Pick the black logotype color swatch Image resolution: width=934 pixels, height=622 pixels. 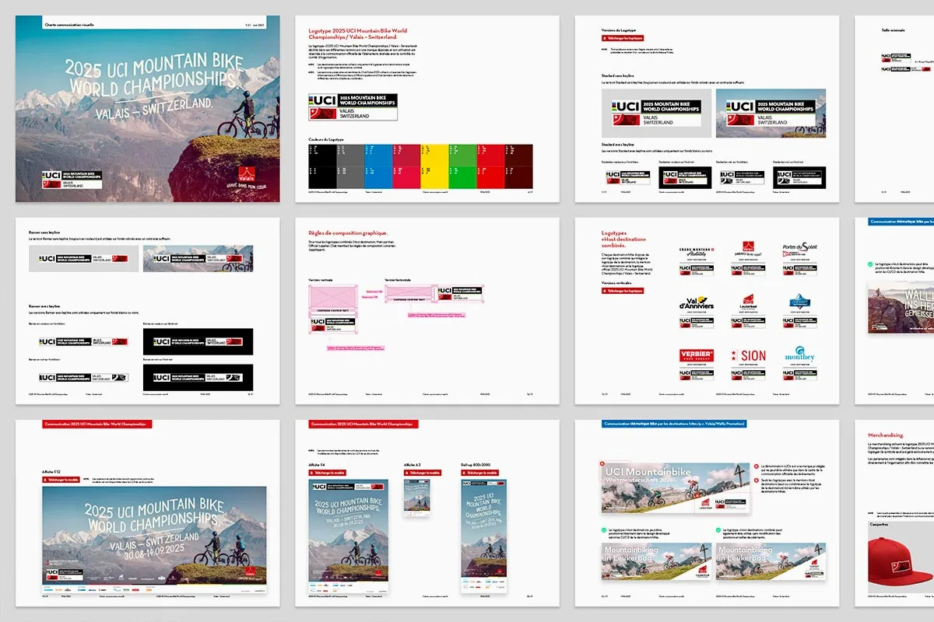point(322,165)
